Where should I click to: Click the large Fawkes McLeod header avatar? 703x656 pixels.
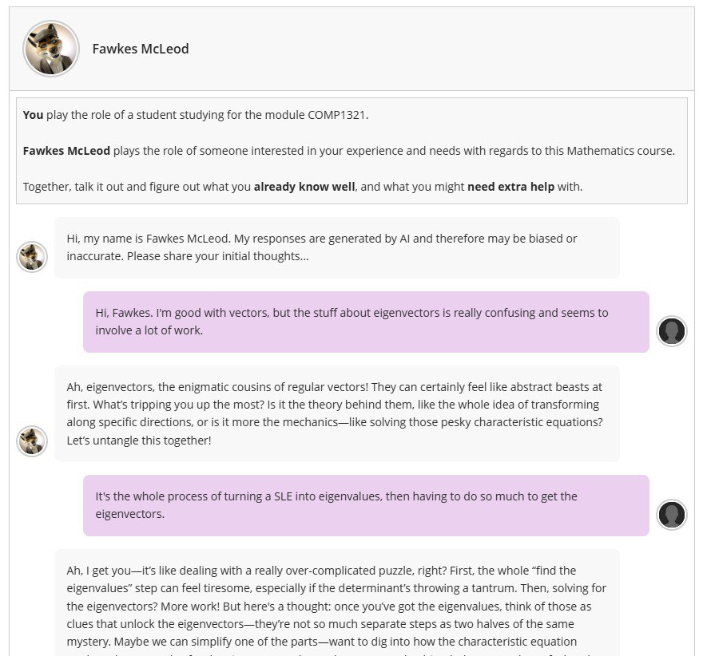point(51,49)
